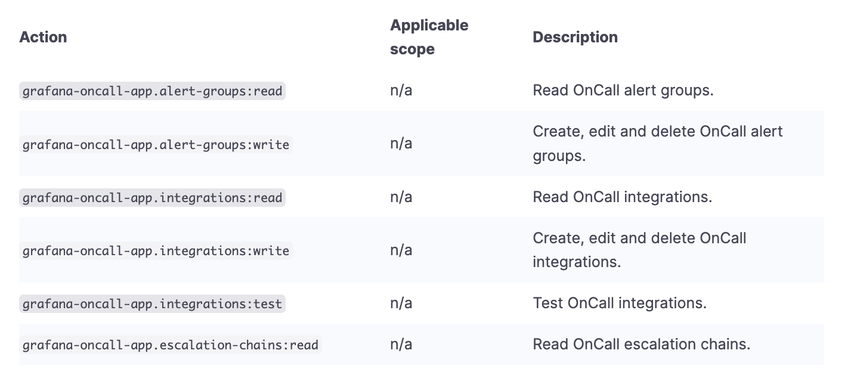The height and width of the screenshot is (372, 854).
Task: Click the "Read OnCall escalation chains." description
Action: click(x=641, y=344)
